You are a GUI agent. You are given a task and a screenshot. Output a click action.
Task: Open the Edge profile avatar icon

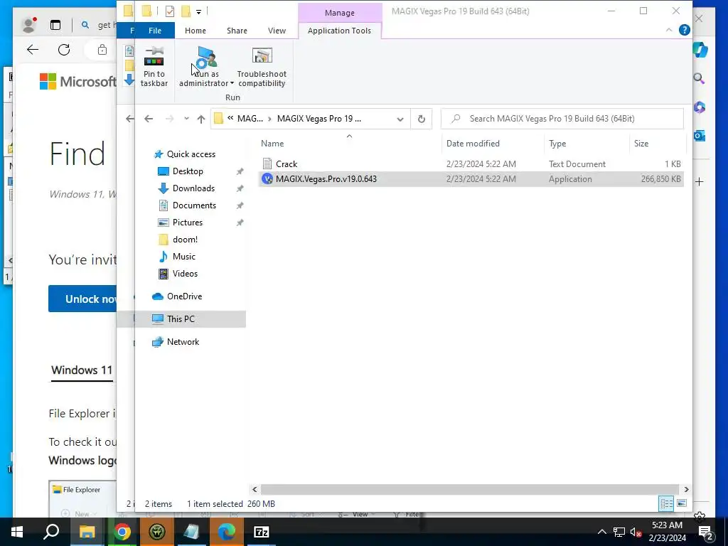[x=28, y=25]
